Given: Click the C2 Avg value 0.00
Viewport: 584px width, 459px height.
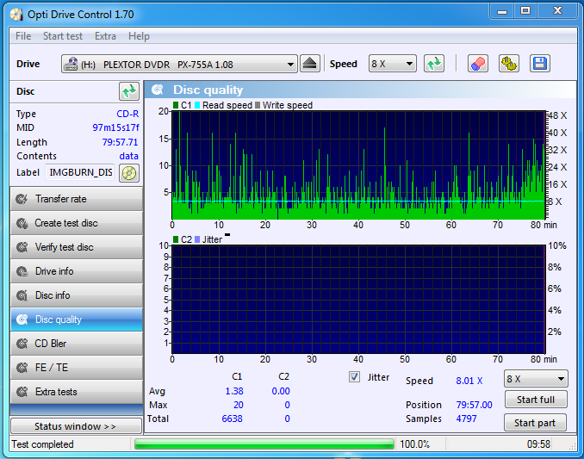Looking at the screenshot, I should [281, 391].
